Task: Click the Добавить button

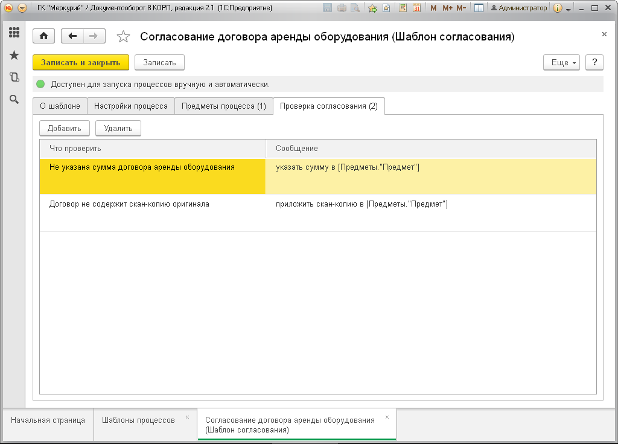Action: (x=65, y=128)
